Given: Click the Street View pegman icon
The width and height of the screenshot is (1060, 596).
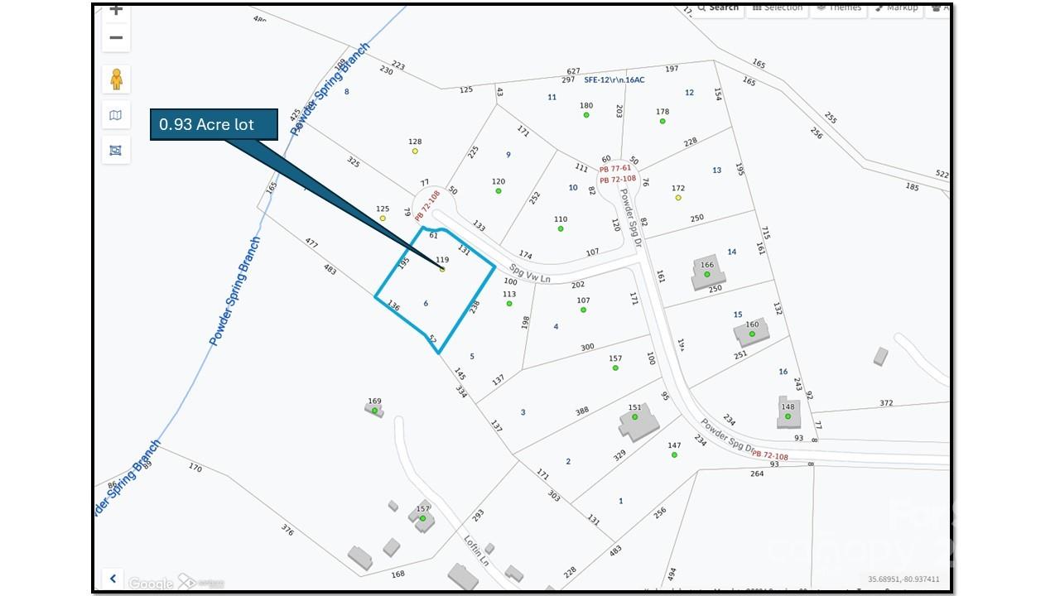Looking at the screenshot, I should point(116,79).
